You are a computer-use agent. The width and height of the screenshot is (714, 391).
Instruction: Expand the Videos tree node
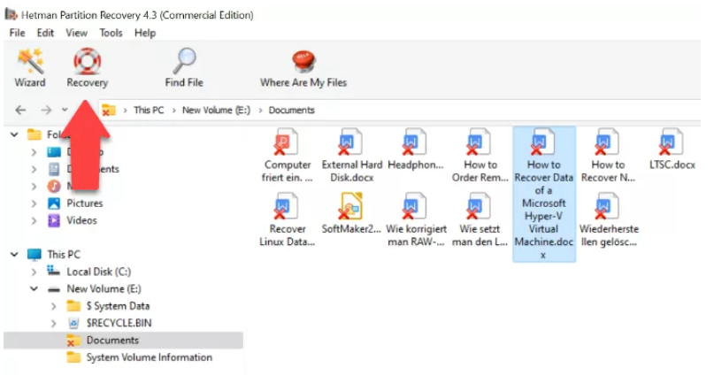click(x=34, y=221)
